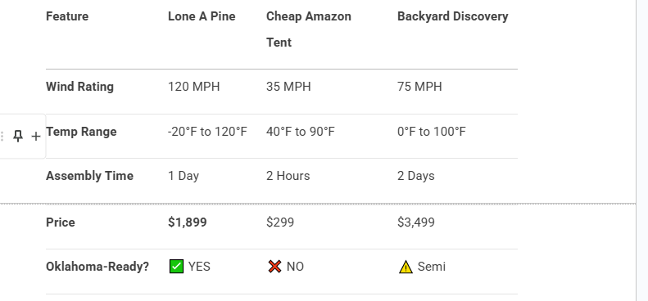Select the Cheap Amazon Tent header

(309, 29)
